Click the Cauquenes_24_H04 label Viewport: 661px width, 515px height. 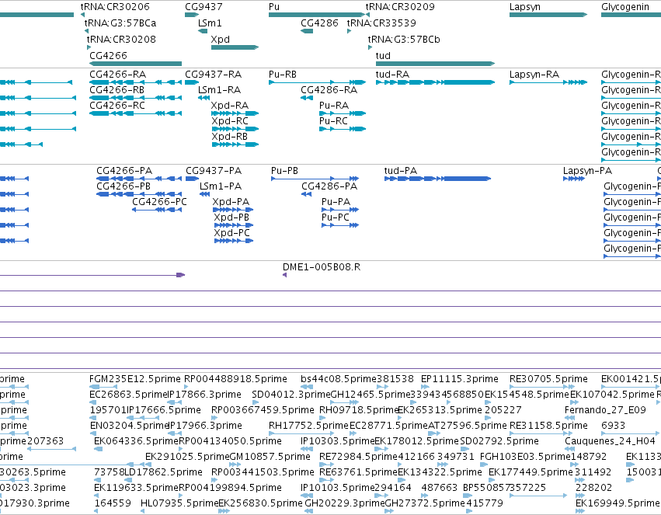tap(610, 441)
